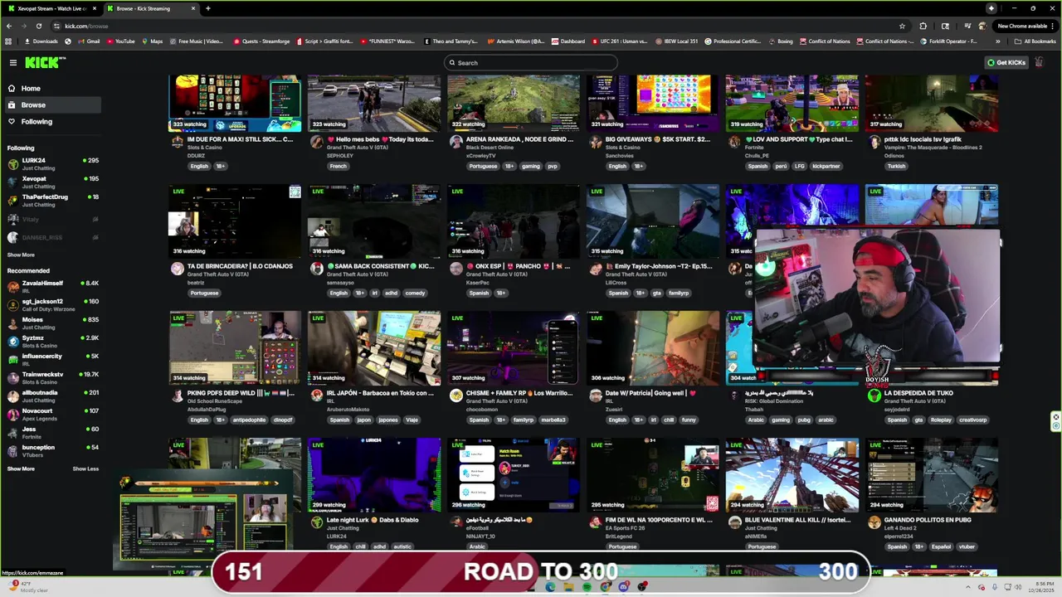
Task: Click the Search input field
Action: 531,63
